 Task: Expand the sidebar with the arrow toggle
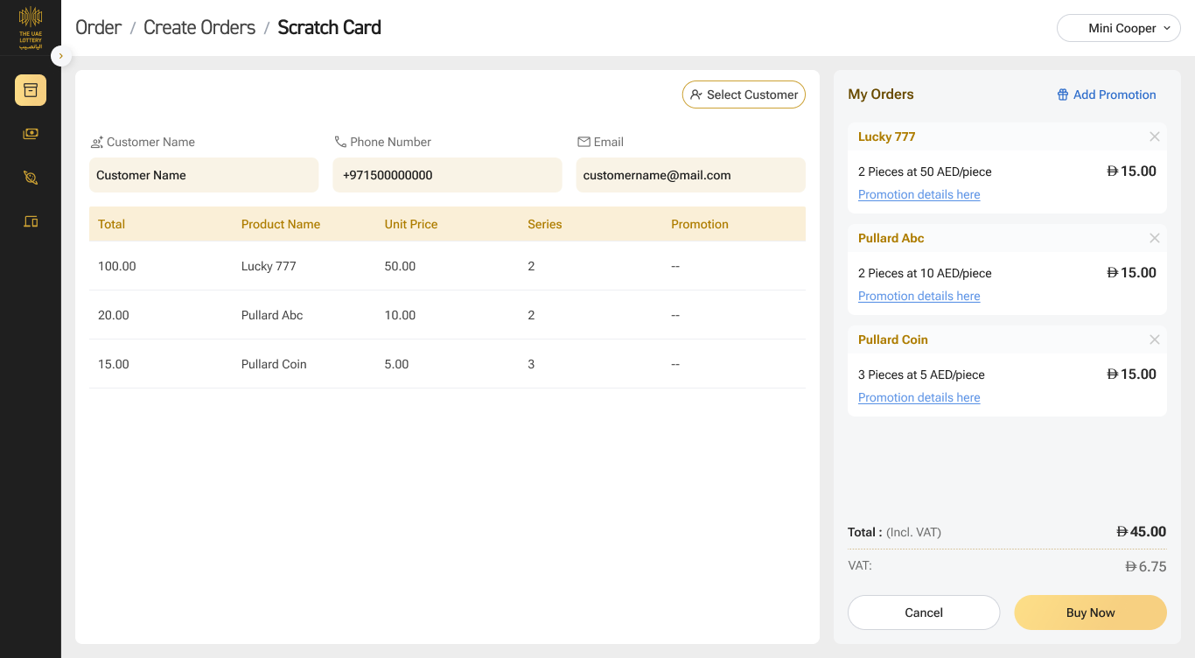pos(61,56)
